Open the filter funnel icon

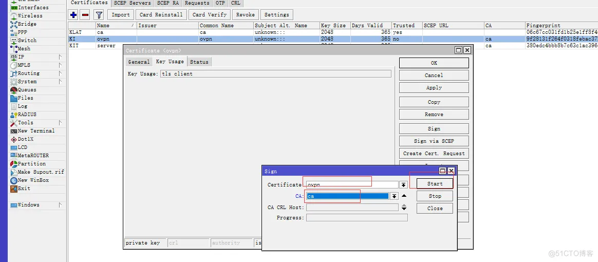(99, 15)
